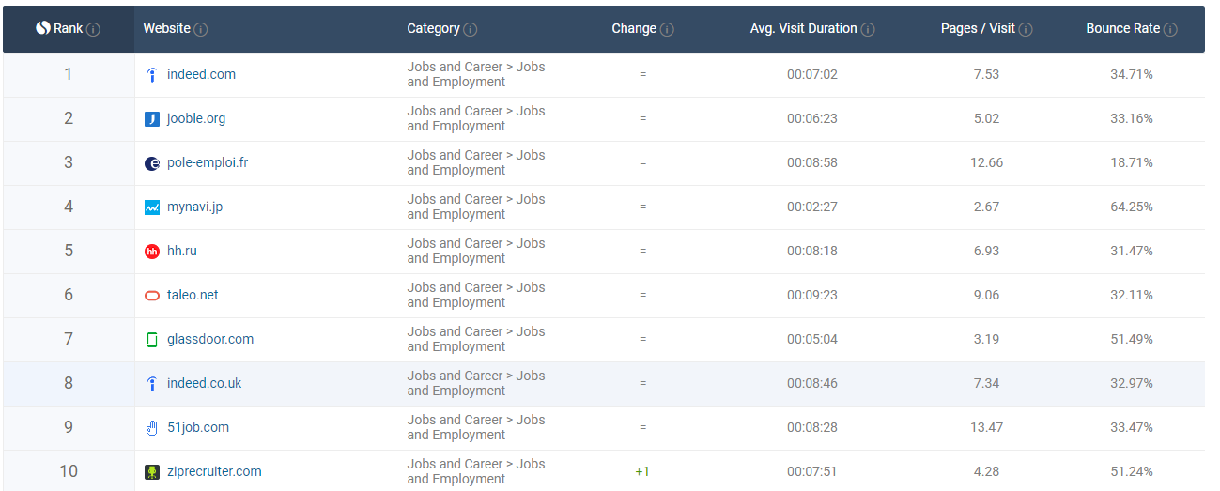Viewport: 1220px width, 491px height.
Task: Sort by Pages / Visit header
Action: [978, 28]
